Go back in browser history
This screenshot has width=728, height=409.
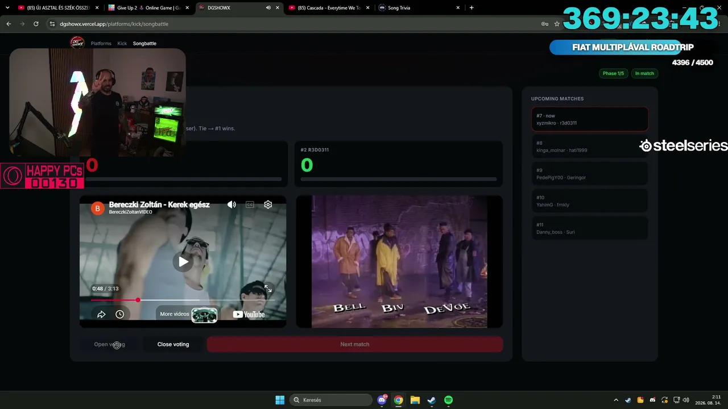point(9,24)
